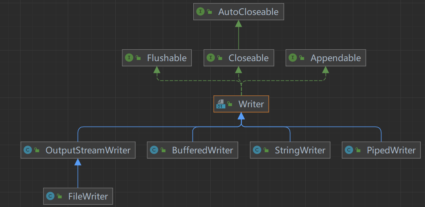
Task: Click the interface icon on Appendable node
Action: tap(293, 58)
